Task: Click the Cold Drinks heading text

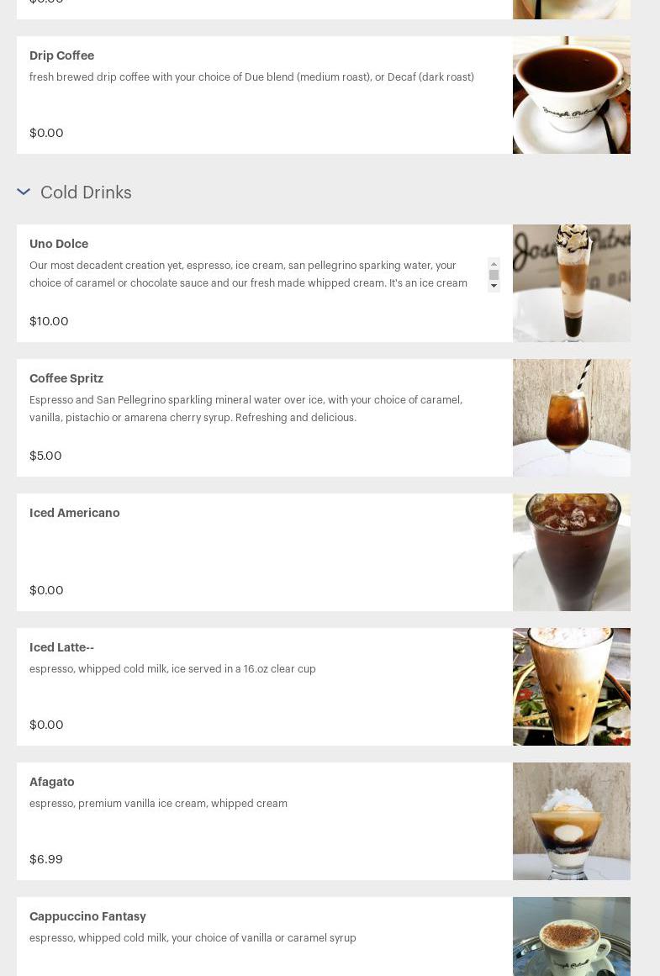Action: 86,193
